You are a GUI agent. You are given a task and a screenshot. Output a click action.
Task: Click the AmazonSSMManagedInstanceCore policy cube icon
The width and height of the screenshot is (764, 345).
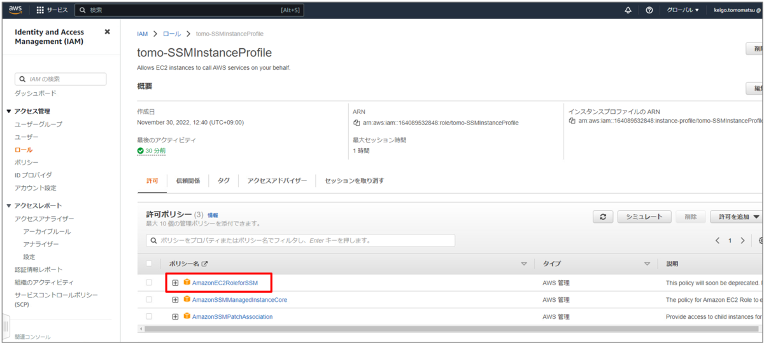pyautogui.click(x=187, y=299)
